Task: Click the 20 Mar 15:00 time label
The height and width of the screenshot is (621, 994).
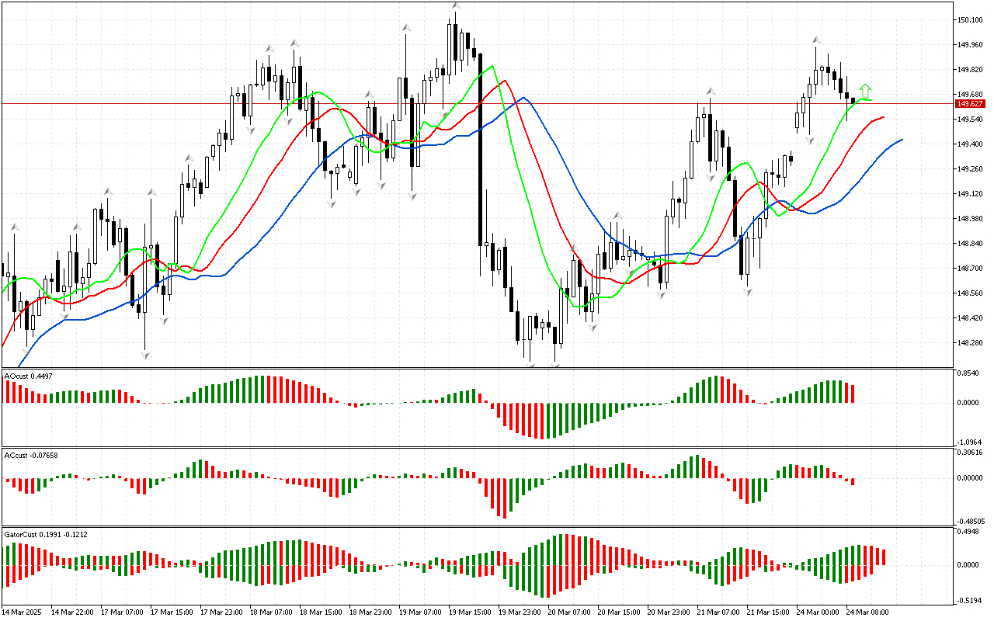Action: (x=619, y=612)
